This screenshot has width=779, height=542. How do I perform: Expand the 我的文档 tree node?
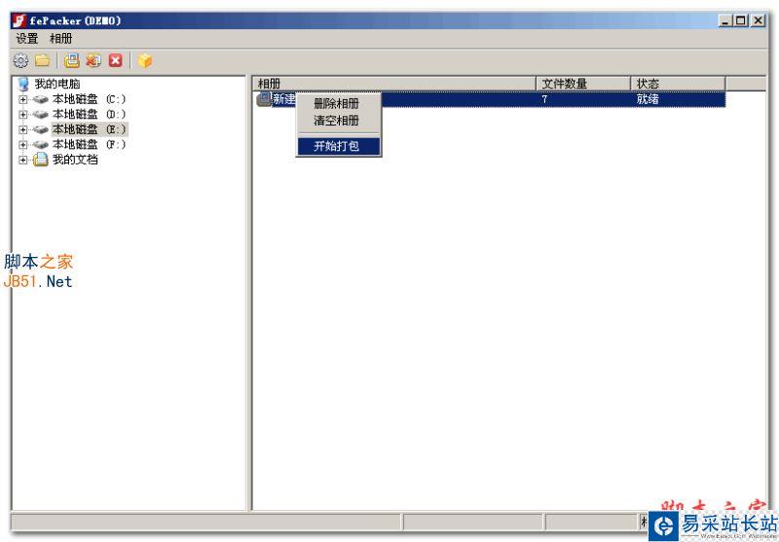point(22,160)
